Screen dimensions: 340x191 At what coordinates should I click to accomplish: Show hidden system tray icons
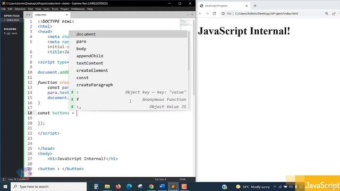[275, 187]
